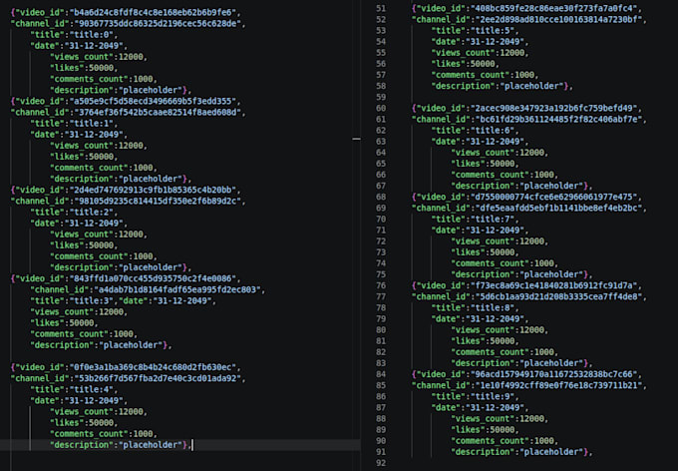
Task: Click comments_count key on line 57
Action: [471, 75]
